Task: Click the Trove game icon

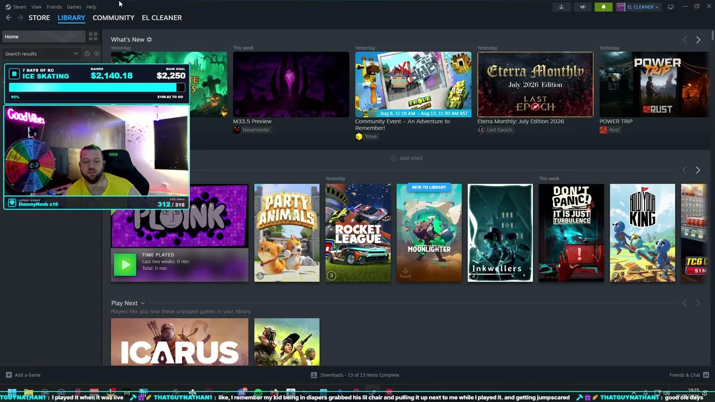Action: pyautogui.click(x=359, y=136)
